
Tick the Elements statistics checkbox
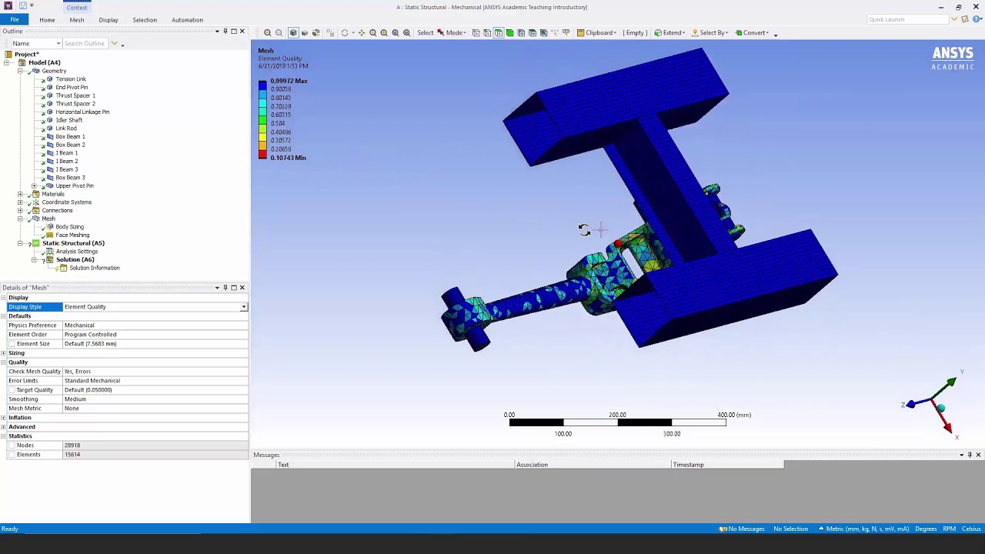point(12,455)
